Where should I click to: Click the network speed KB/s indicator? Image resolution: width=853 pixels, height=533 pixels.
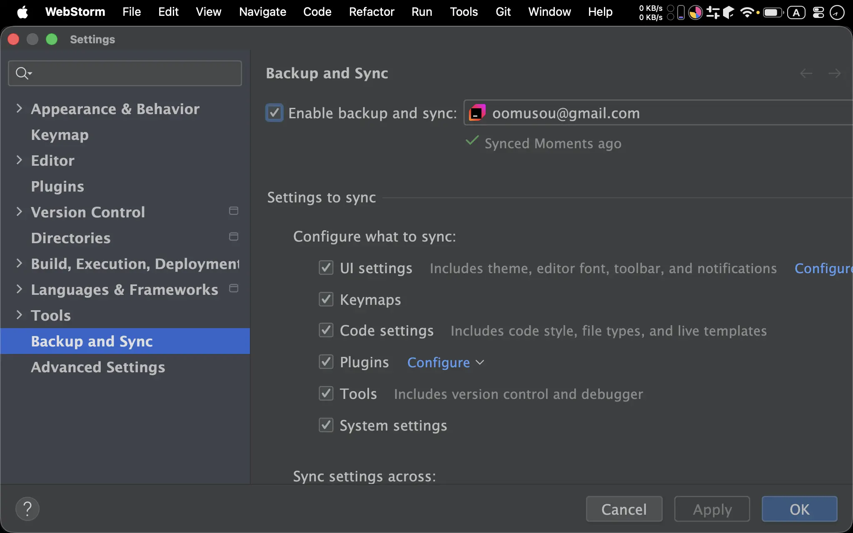pos(651,12)
